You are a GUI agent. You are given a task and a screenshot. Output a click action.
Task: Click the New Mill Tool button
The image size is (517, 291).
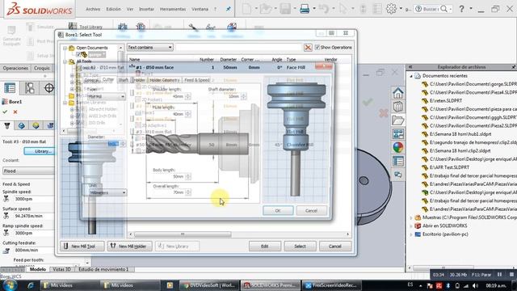(x=82, y=246)
